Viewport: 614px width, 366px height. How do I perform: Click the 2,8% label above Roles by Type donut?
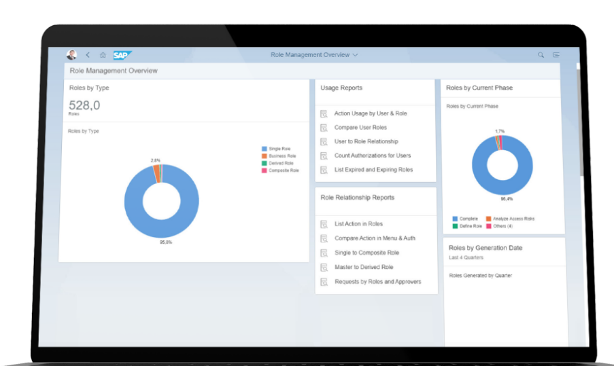156,161
